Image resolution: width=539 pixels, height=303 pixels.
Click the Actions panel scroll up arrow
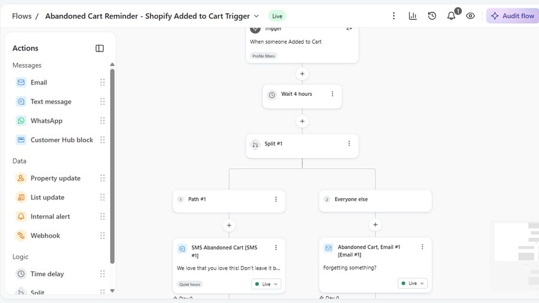coord(112,65)
